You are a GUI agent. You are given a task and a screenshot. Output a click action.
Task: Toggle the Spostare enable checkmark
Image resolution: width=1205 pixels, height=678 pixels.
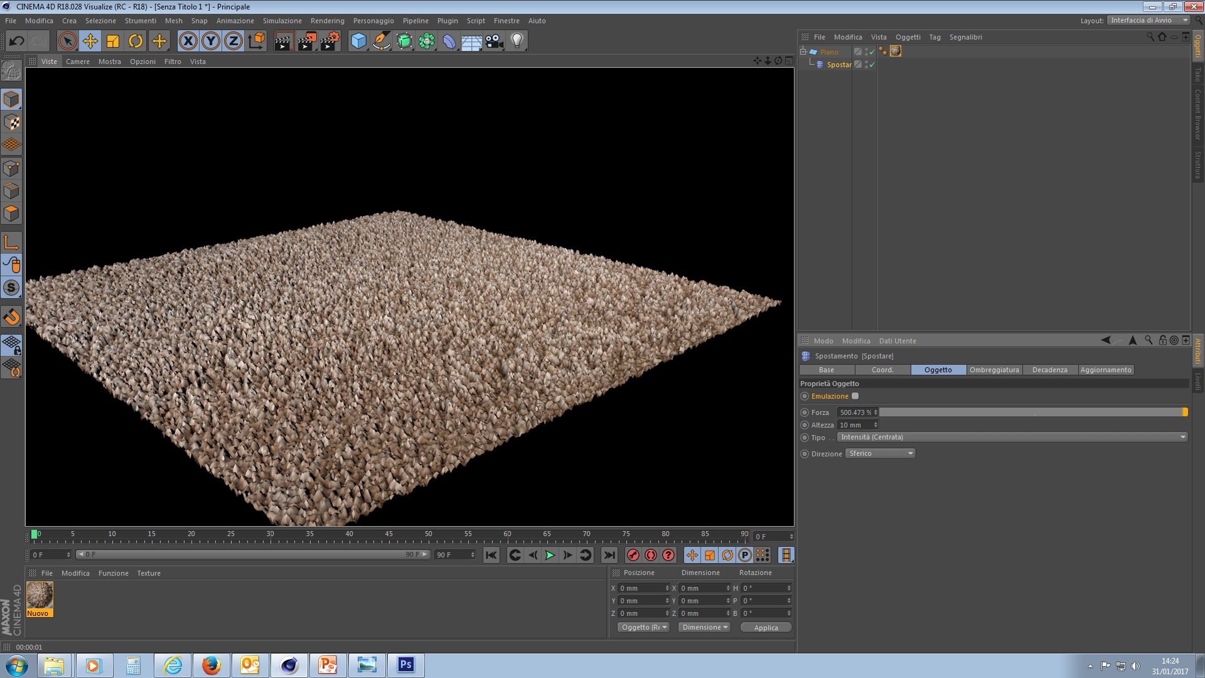[872, 65]
